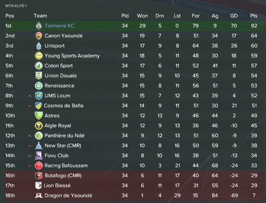Click the Aigle Royal club badge

39,126
